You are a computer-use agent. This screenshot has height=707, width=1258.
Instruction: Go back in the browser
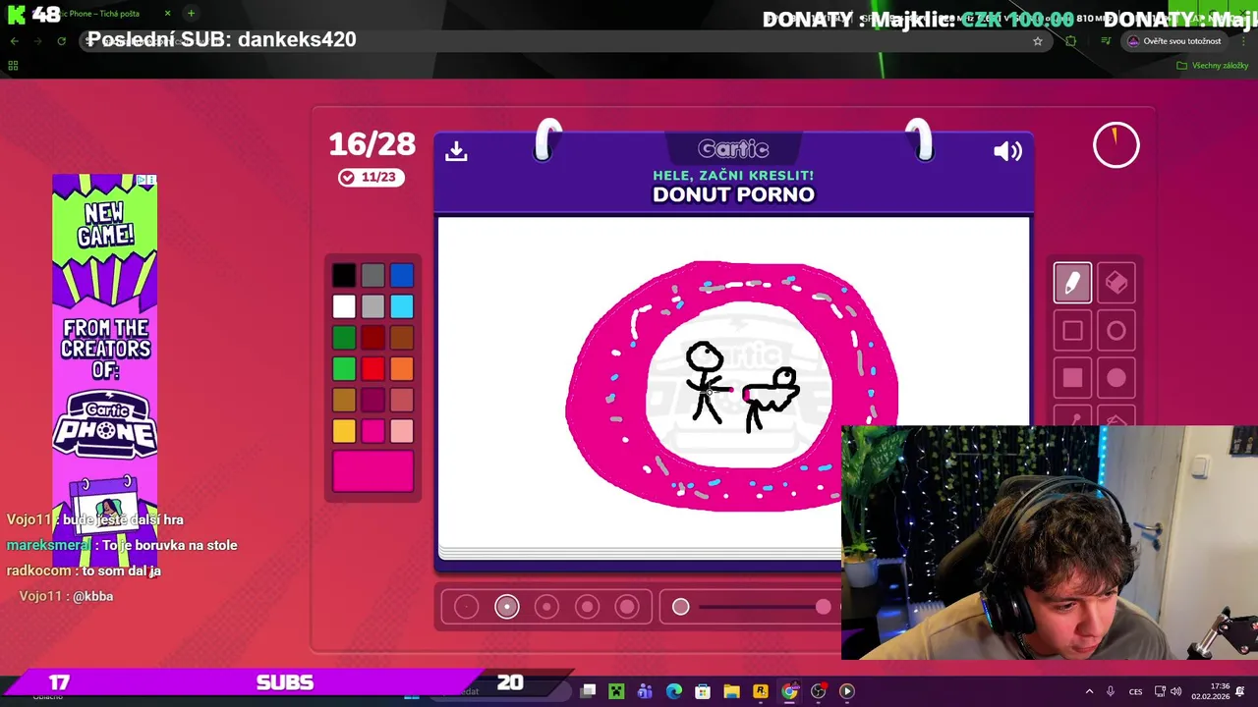(x=15, y=41)
